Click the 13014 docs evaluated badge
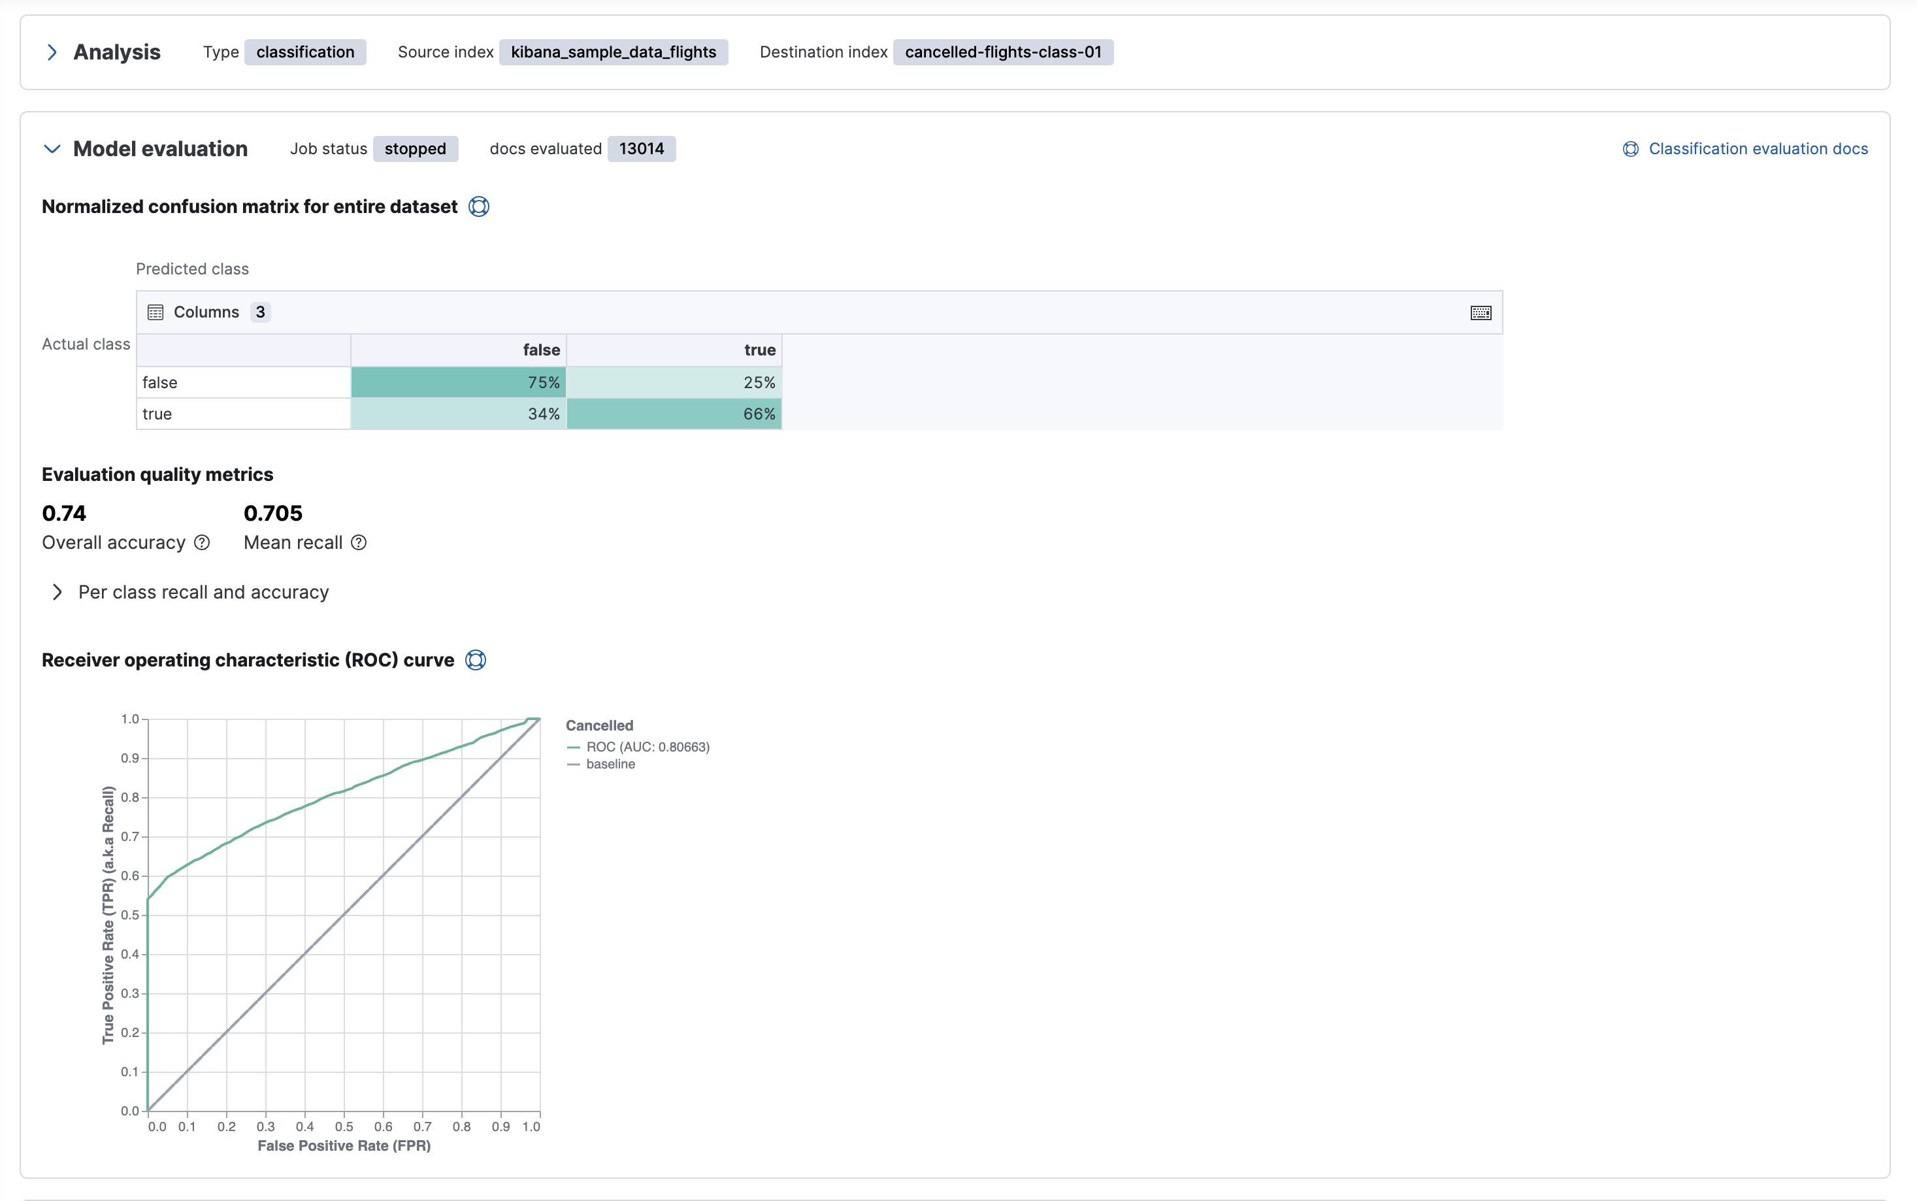 642,148
